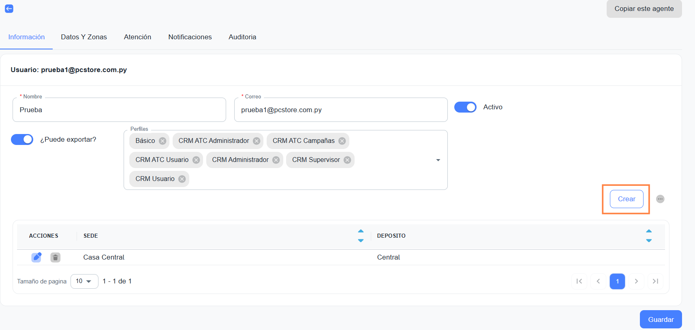This screenshot has height=330, width=695.
Task: Switch to the Datos Y Zonas tab
Action: click(84, 37)
